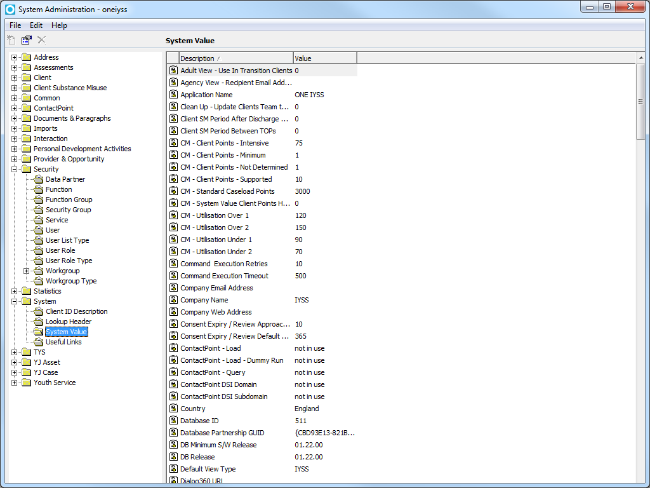The image size is (650, 488).
Task: Expand the Workgroup subfolder node
Action: 27,271
